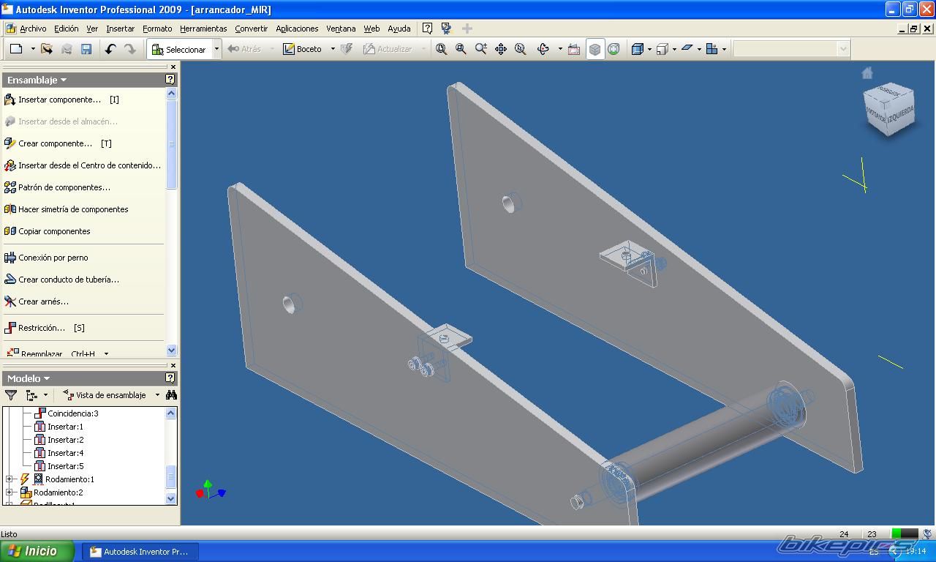Click Restricción tool
The width and height of the screenshot is (936, 562).
pos(44,328)
